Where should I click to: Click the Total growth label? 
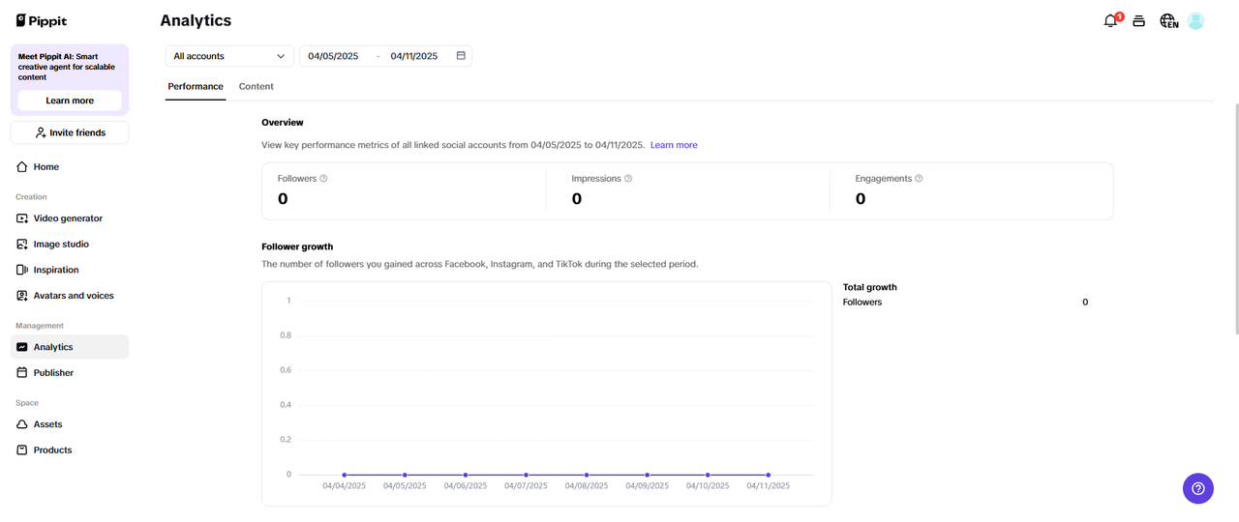[870, 287]
